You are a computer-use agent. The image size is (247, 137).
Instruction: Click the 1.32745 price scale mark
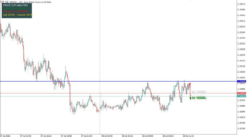click(x=242, y=129)
